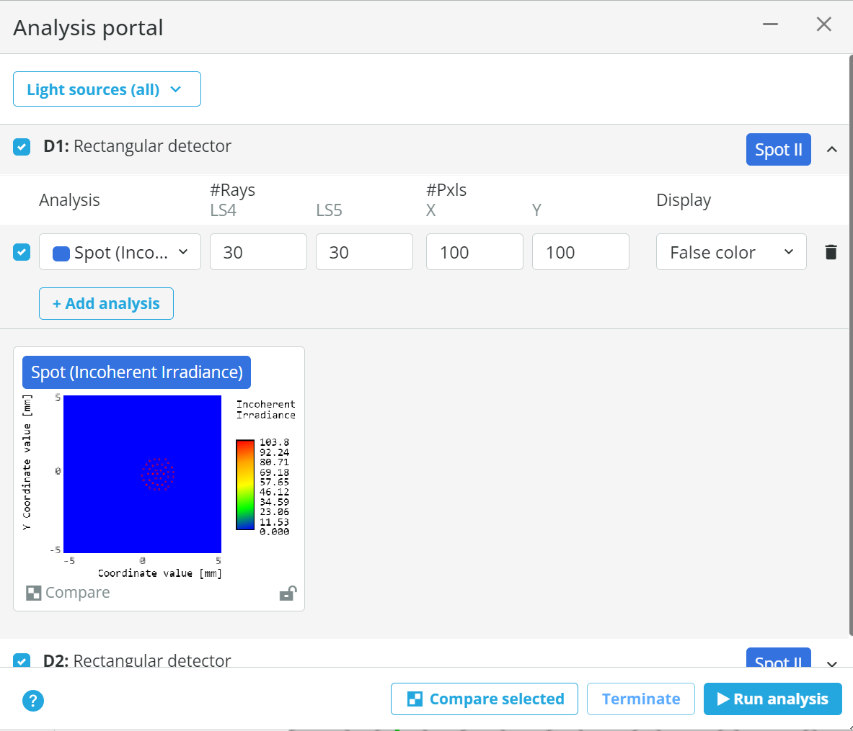Click the false color scale bar legend
853x731 pixels.
[245, 485]
